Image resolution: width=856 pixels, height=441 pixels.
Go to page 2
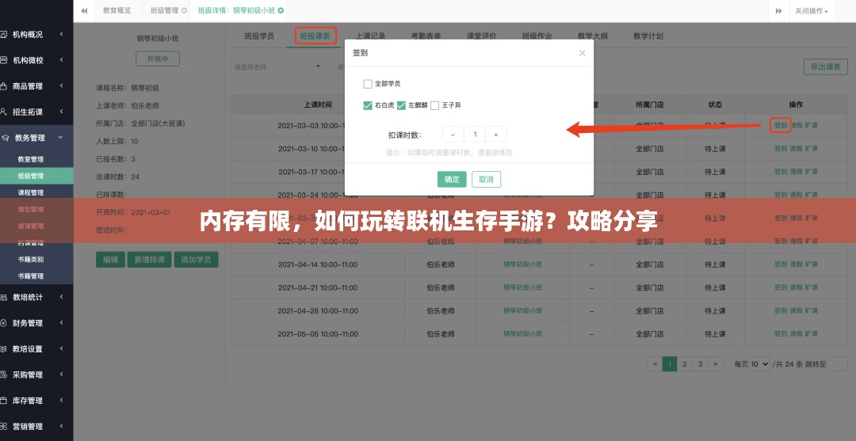(685, 365)
